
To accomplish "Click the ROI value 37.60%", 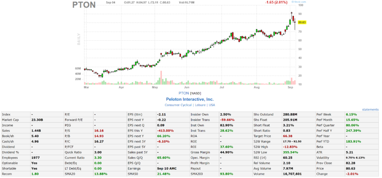I will coord(226,147).
